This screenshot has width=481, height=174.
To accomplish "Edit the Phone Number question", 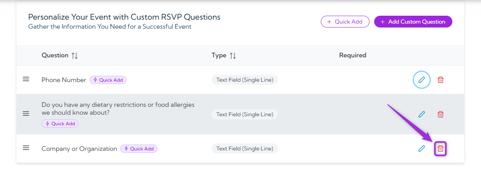I will 422,80.
